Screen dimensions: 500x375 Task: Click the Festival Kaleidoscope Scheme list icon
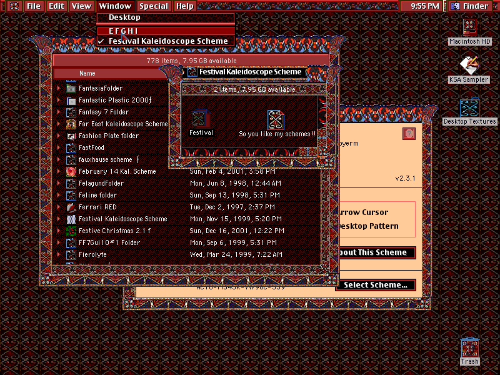coord(71,219)
